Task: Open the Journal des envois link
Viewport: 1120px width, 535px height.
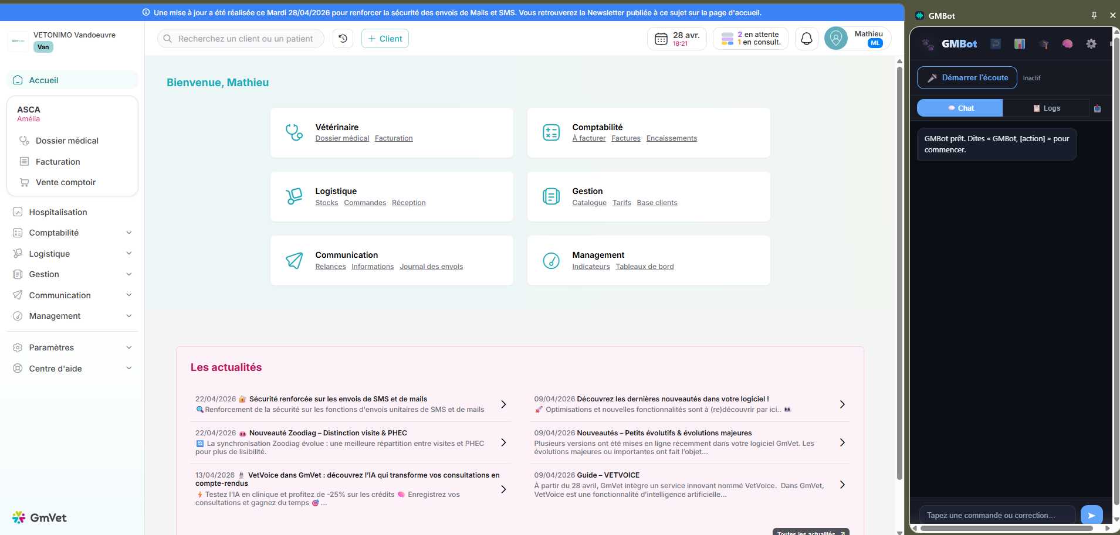Action: coord(431,267)
